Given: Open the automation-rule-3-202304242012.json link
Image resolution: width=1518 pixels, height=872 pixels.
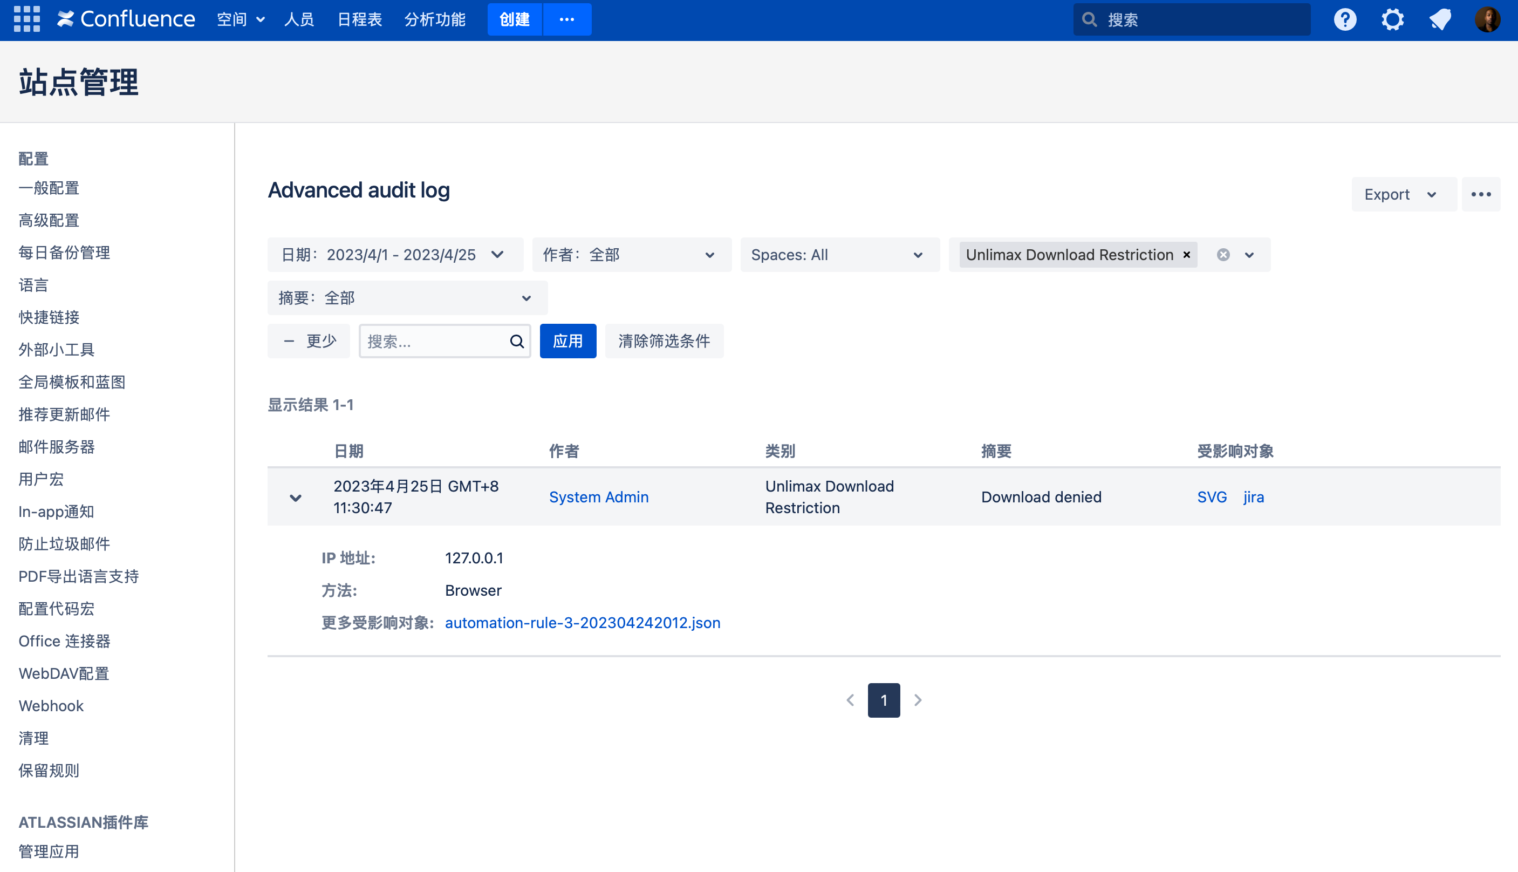Looking at the screenshot, I should pos(583,623).
